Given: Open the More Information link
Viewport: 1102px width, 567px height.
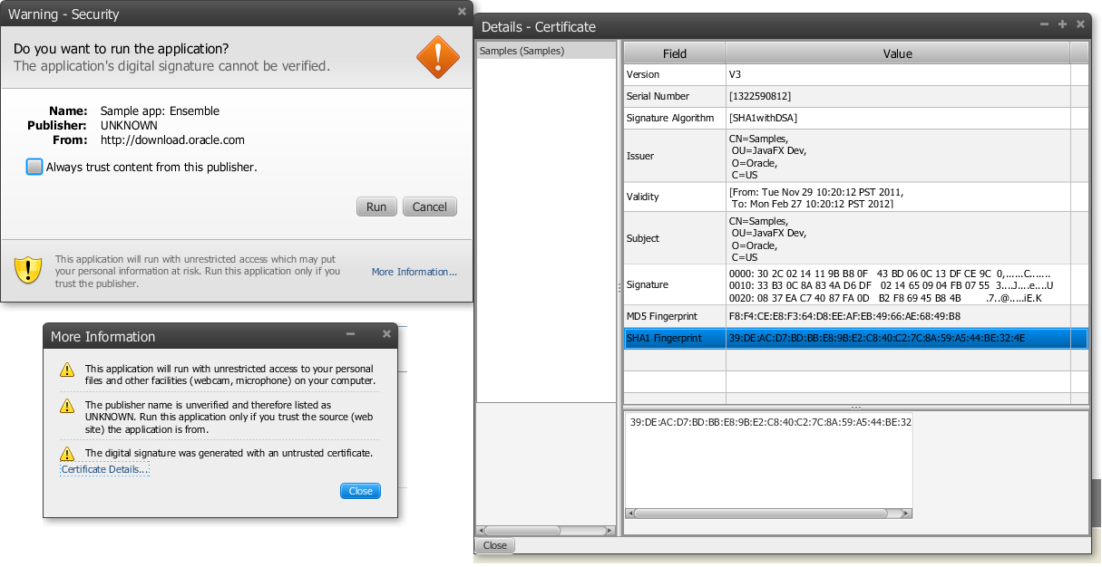Looking at the screenshot, I should (x=414, y=272).
